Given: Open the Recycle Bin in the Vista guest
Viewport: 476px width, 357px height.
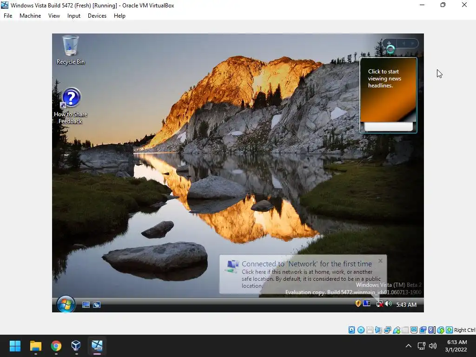Looking at the screenshot, I should click(71, 50).
